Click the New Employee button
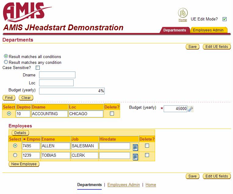 pos(24,164)
